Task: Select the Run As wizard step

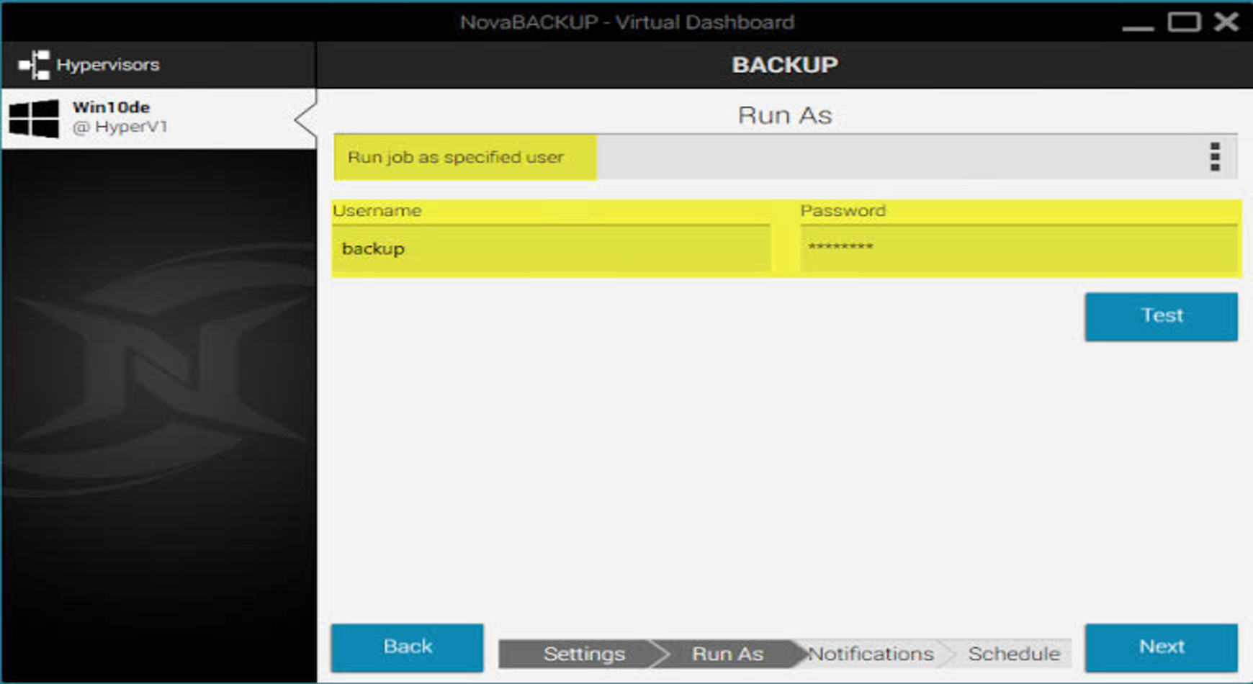Action: pos(727,654)
